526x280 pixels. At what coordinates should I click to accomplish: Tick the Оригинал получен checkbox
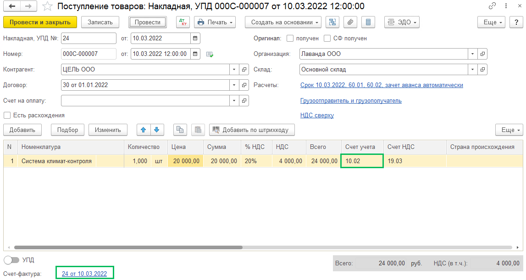[290, 38]
